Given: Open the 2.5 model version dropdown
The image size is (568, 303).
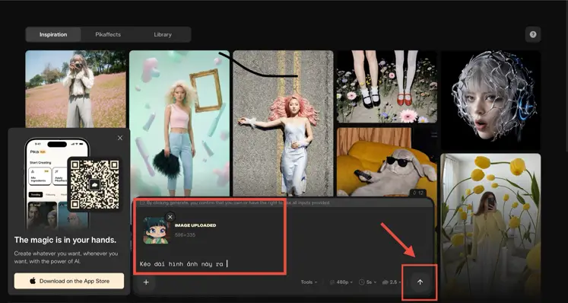Looking at the screenshot, I should click(392, 282).
